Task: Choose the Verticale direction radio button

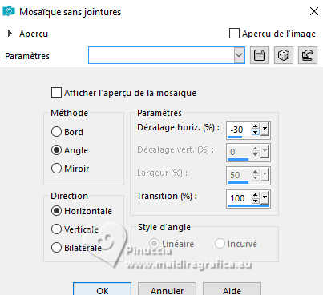Action: pos(56,229)
